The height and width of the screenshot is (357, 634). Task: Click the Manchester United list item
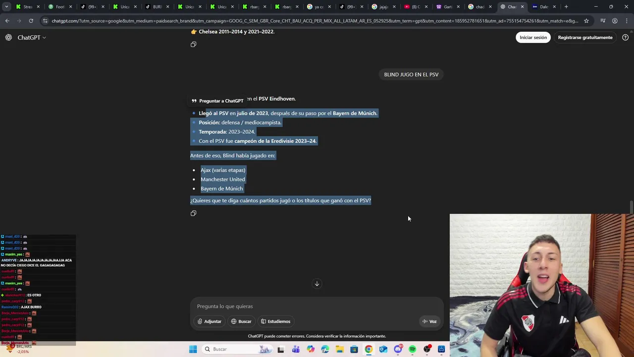[222, 179]
